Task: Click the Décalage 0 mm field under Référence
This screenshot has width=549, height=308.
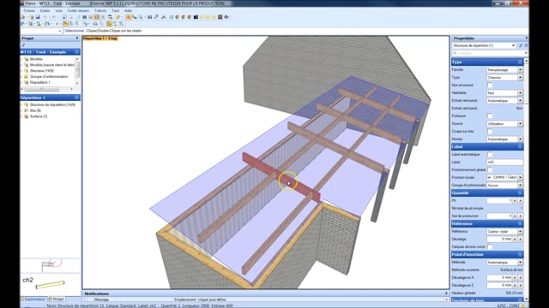Action: click(499, 240)
